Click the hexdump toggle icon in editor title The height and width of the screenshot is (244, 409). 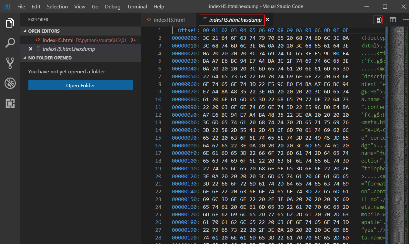pyautogui.click(x=378, y=19)
